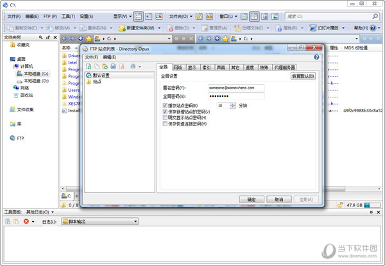
Task: Click the image viewer layout icon before search box
Action: click(x=275, y=17)
